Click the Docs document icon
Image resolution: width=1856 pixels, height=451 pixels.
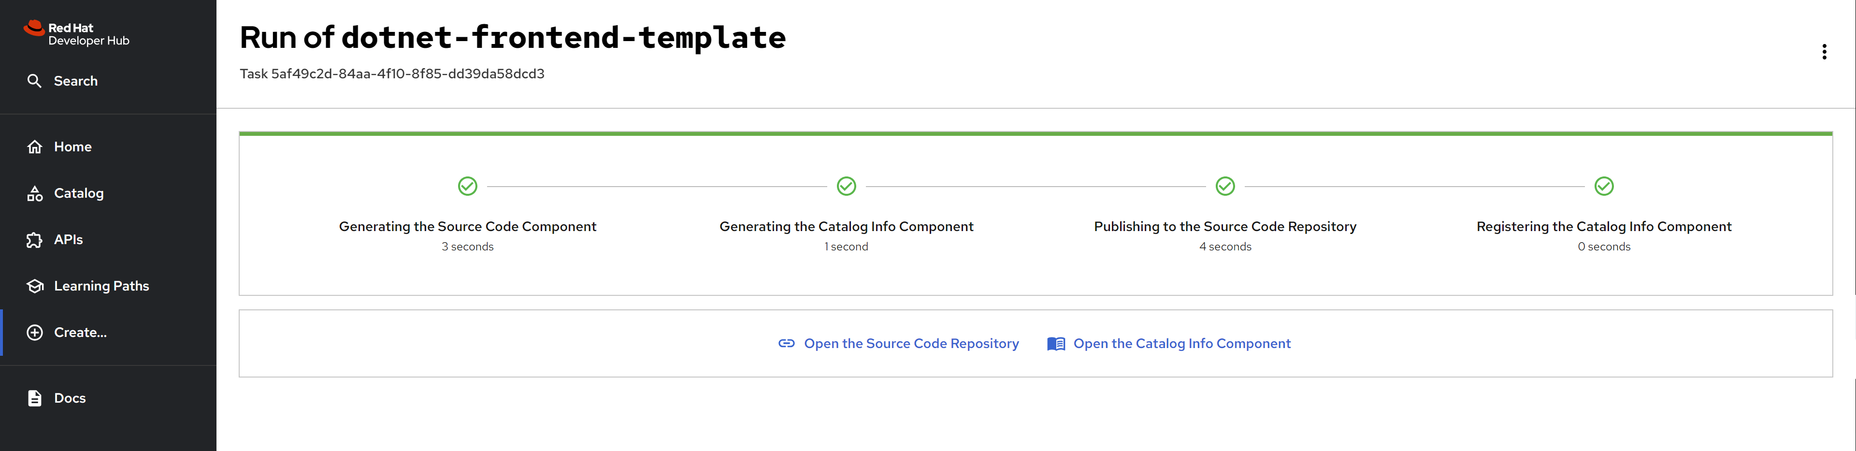coord(34,398)
